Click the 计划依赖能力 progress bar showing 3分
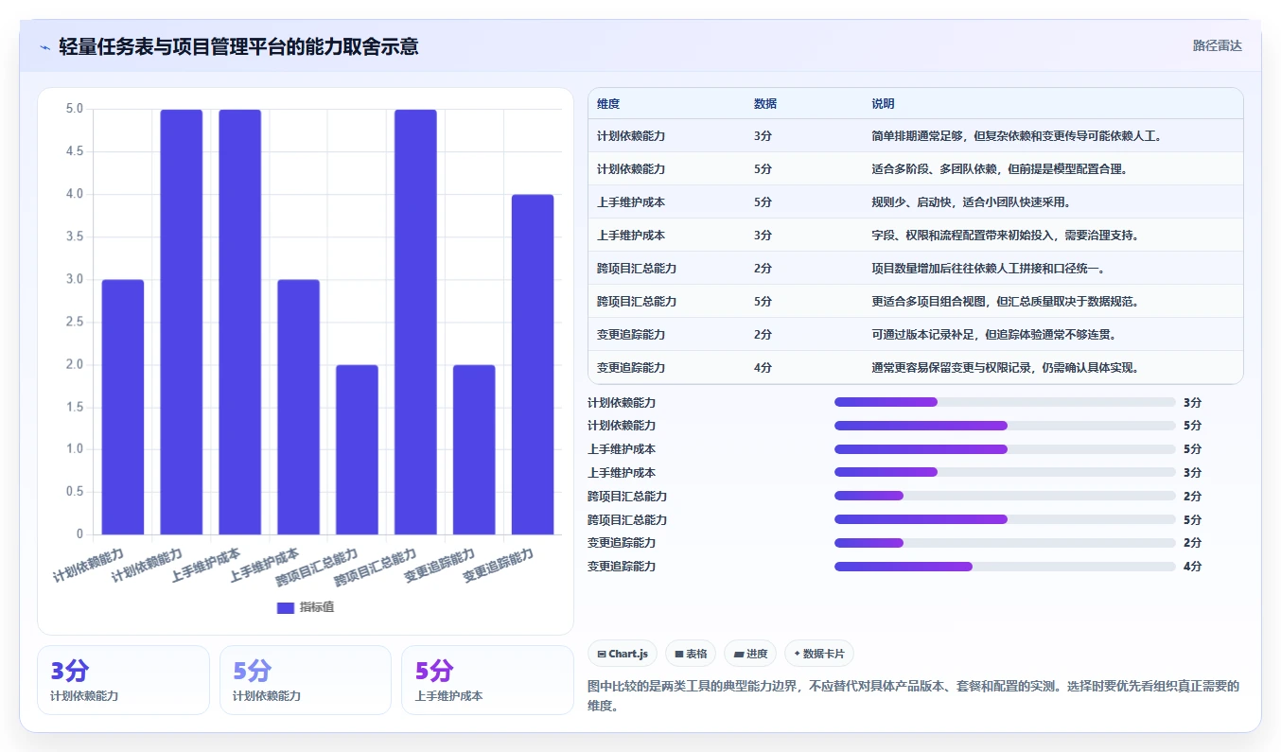This screenshot has height=752, width=1281. [x=1005, y=402]
